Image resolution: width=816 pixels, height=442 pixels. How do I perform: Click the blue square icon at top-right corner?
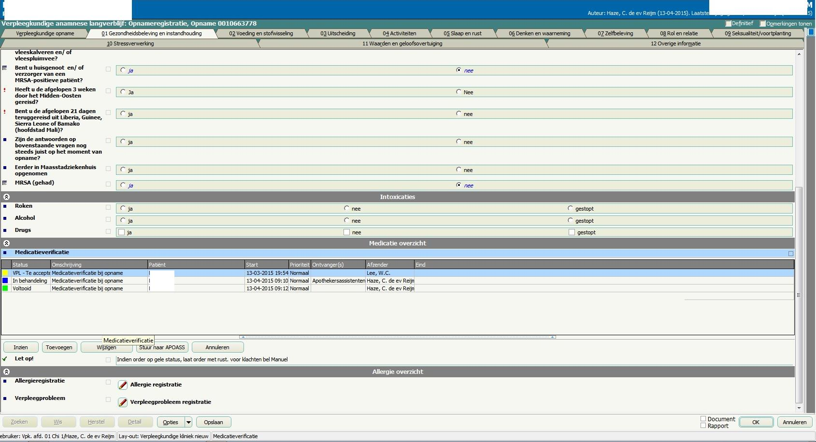tap(811, 32)
